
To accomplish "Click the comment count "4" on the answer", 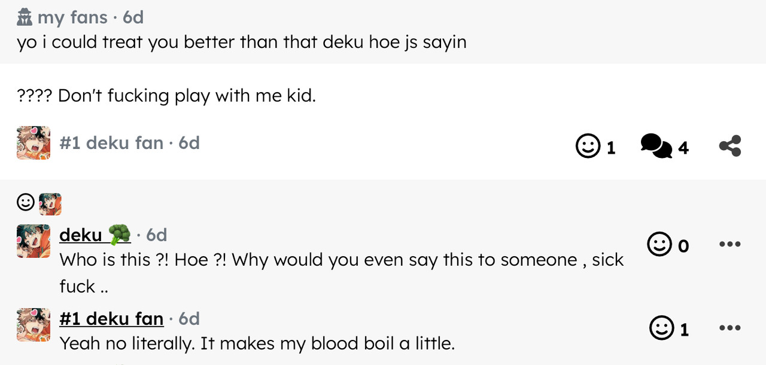I will pos(683,148).
